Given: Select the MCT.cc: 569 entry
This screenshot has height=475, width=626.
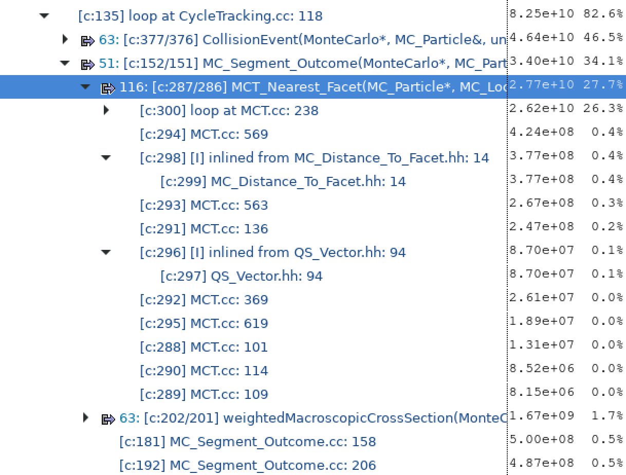Looking at the screenshot, I should click(x=204, y=134).
